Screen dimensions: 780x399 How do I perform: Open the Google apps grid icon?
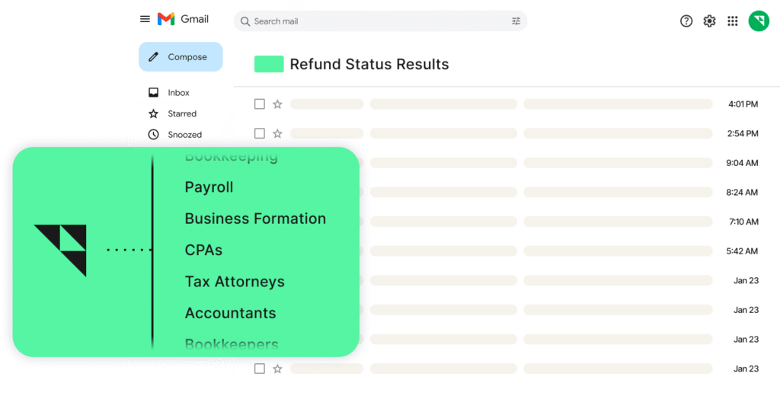click(x=733, y=21)
